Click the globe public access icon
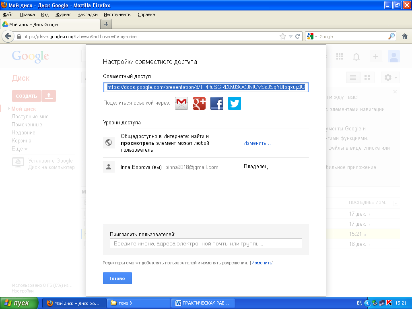The height and width of the screenshot is (309, 412). pyautogui.click(x=109, y=142)
